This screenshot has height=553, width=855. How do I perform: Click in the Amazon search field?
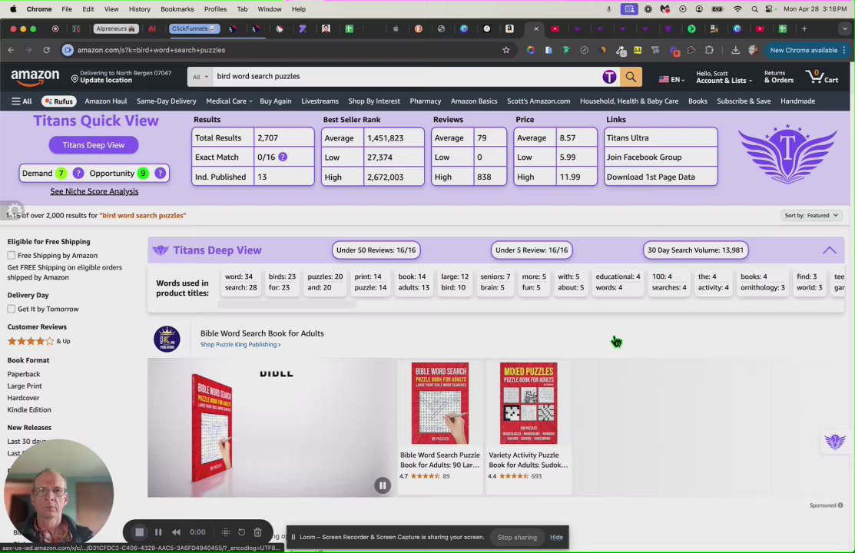pos(406,77)
